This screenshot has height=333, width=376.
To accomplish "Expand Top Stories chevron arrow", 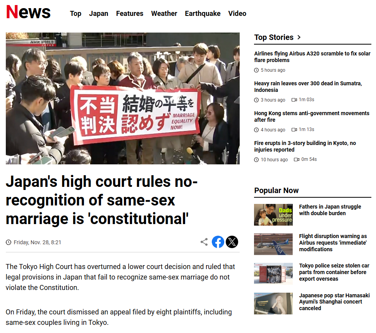I will (x=299, y=37).
